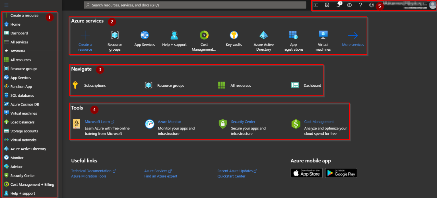Open the help question mark icon
Viewport: 437px width, 198px height.
point(360,5)
